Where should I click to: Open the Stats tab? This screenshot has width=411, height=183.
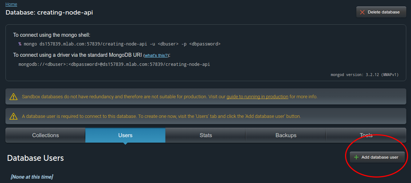coord(205,135)
